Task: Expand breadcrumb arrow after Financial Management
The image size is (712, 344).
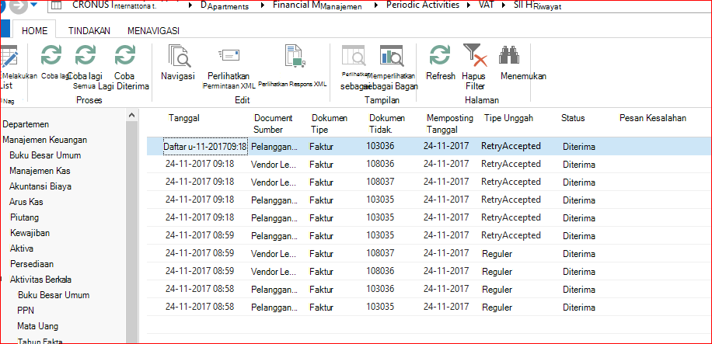Action: coord(375,6)
